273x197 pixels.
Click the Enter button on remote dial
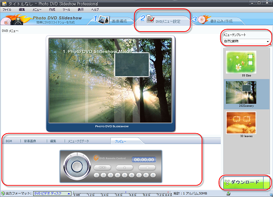[x=77, y=167]
